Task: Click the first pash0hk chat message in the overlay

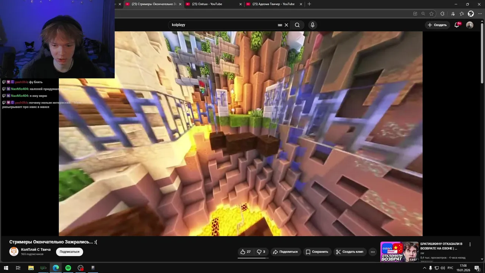Action: point(23,82)
